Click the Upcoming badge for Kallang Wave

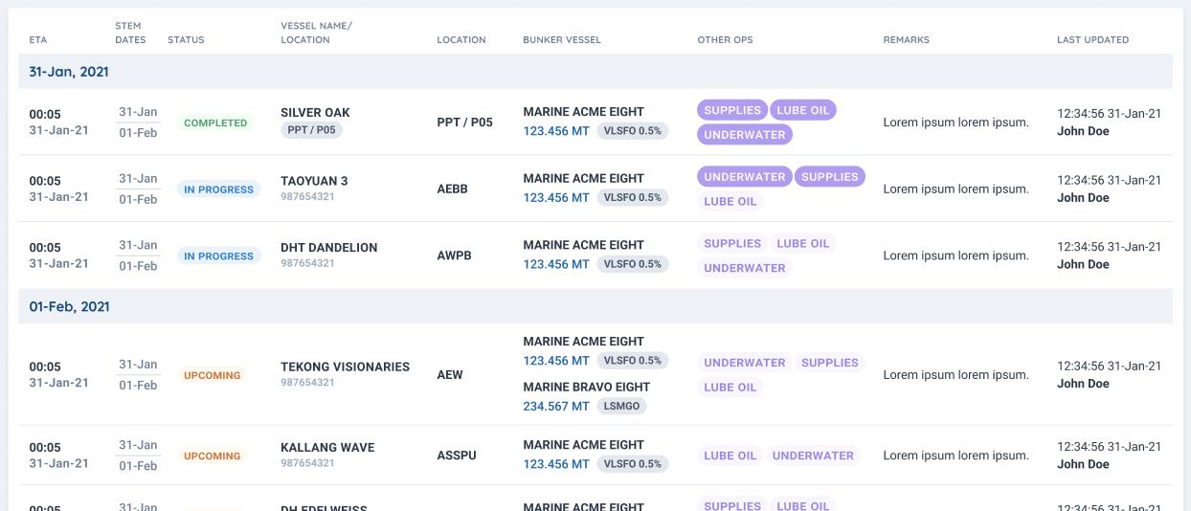pyautogui.click(x=212, y=456)
